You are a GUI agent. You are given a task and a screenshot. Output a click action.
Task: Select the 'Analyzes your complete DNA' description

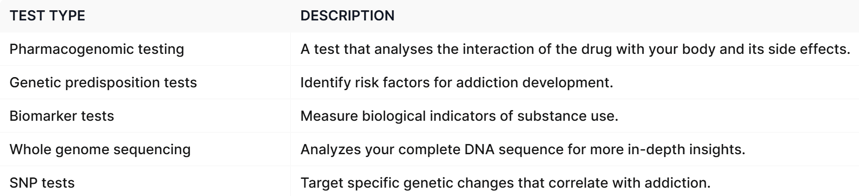point(522,150)
